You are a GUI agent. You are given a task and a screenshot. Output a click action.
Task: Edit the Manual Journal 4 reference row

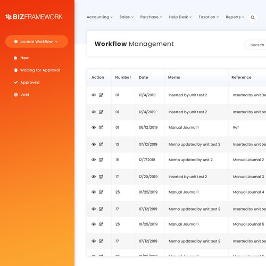(x=101, y=192)
